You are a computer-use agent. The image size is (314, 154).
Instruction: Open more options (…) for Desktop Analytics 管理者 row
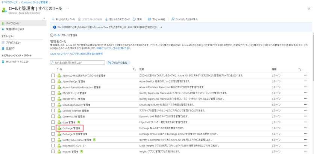[305, 110]
